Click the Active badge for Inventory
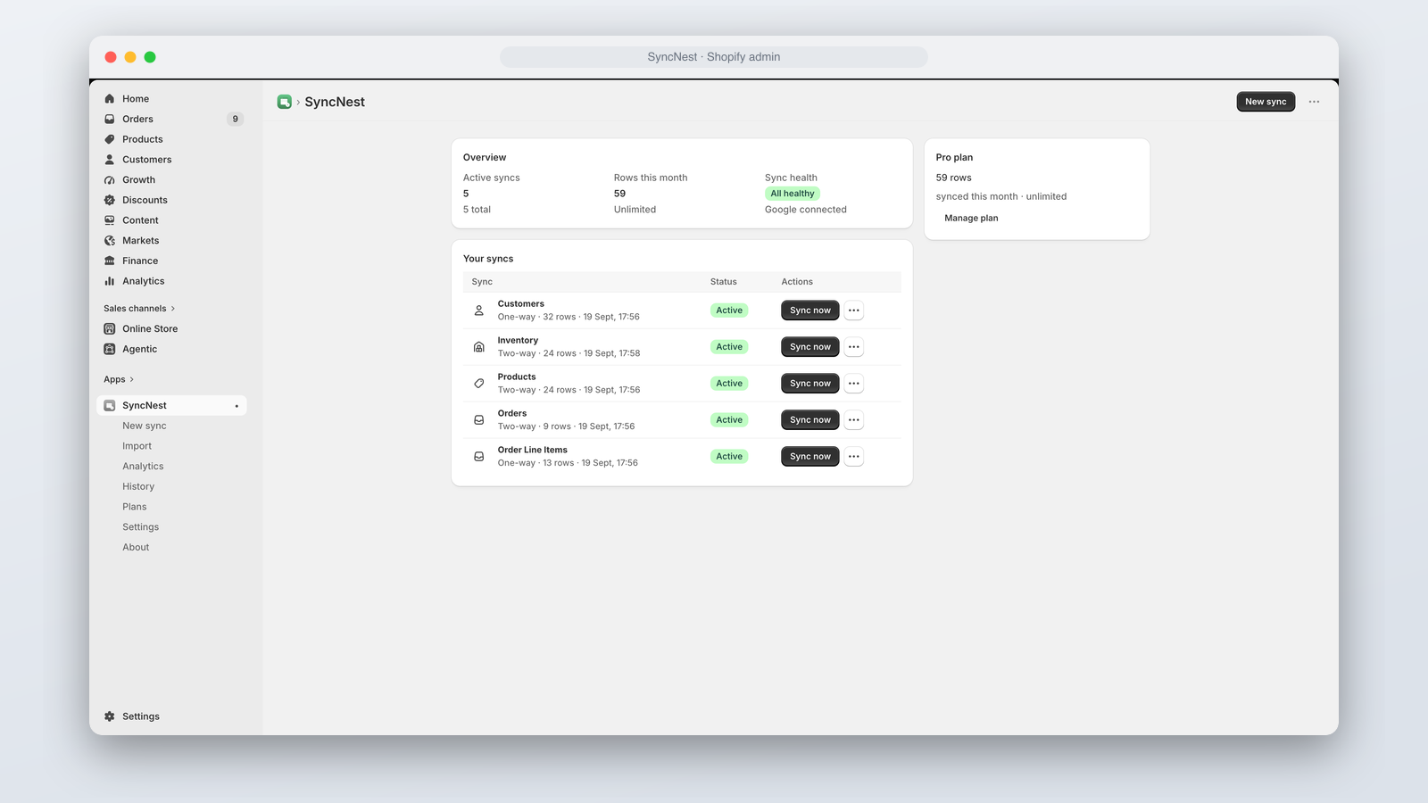This screenshot has height=803, width=1428. [x=729, y=347]
